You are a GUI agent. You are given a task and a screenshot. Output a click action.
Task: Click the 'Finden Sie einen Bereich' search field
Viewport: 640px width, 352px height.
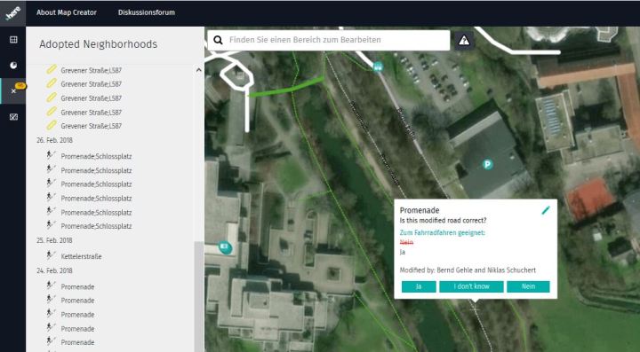[x=329, y=40]
